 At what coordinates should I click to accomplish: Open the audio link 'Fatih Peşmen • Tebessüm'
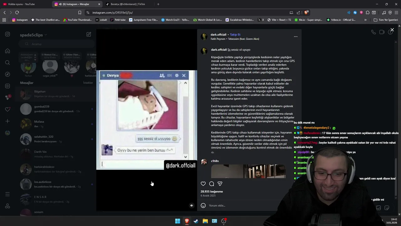(235, 39)
